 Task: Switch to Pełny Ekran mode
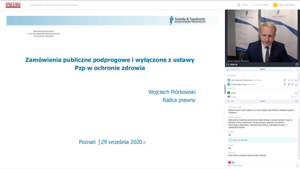(x=260, y=5)
